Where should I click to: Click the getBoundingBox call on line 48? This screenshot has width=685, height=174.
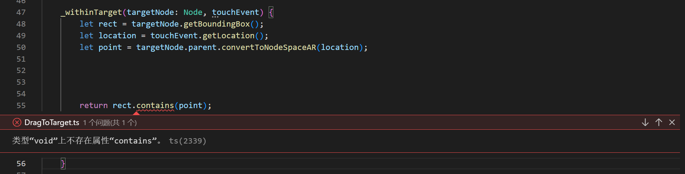[217, 24]
